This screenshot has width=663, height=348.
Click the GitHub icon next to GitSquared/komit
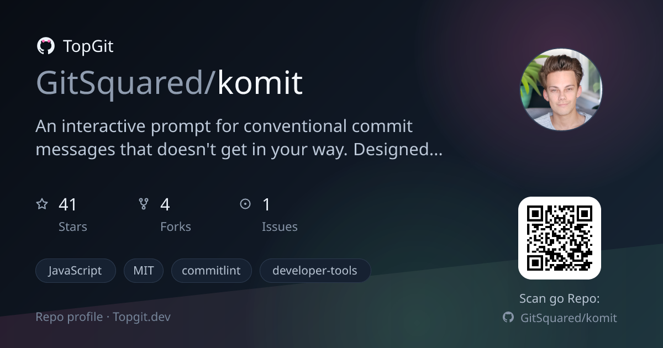[x=508, y=318]
